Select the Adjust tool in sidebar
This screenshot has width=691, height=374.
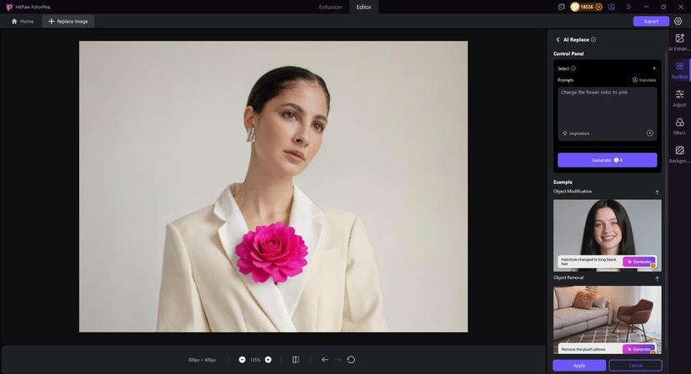pyautogui.click(x=679, y=98)
